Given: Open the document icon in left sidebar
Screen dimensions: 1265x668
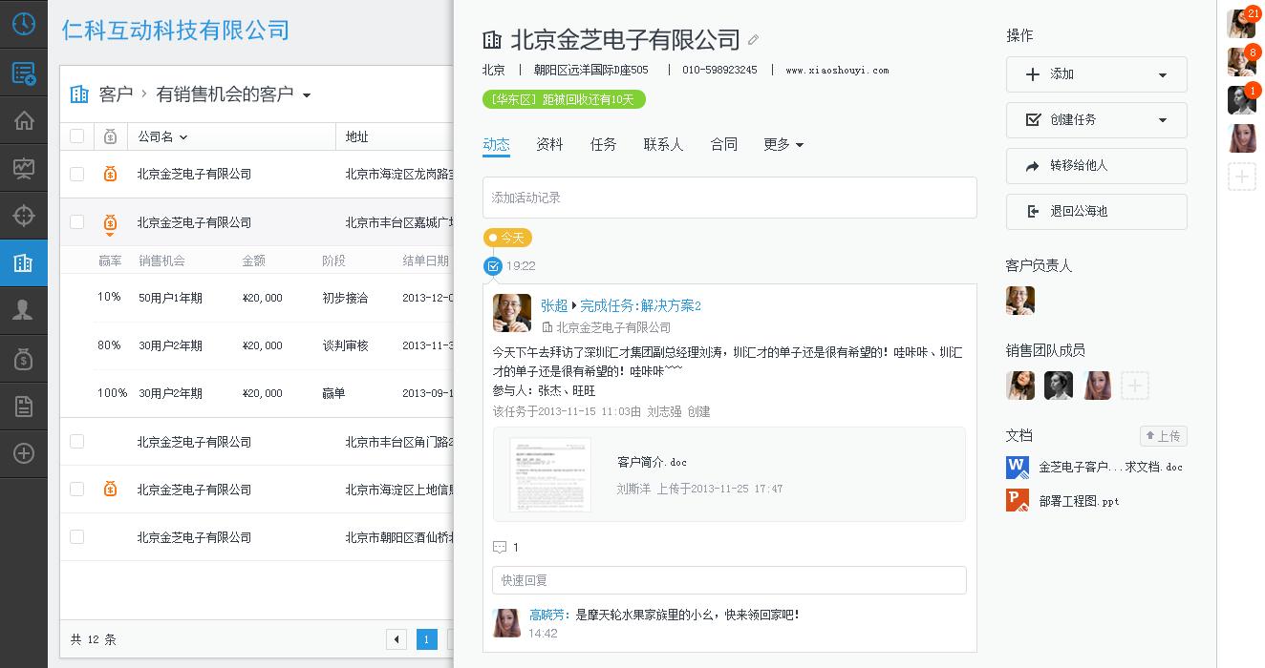Looking at the screenshot, I should 23,407.
